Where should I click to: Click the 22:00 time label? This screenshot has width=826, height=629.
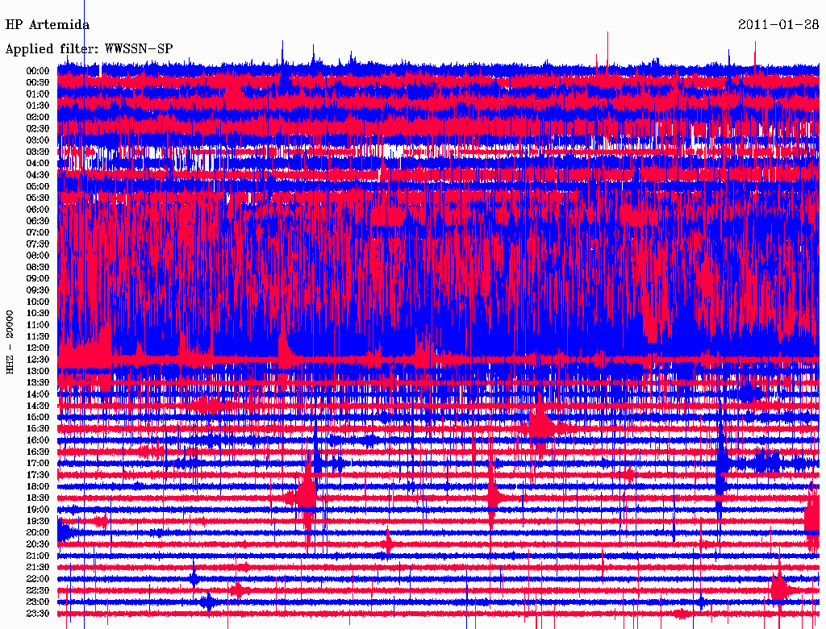point(38,578)
